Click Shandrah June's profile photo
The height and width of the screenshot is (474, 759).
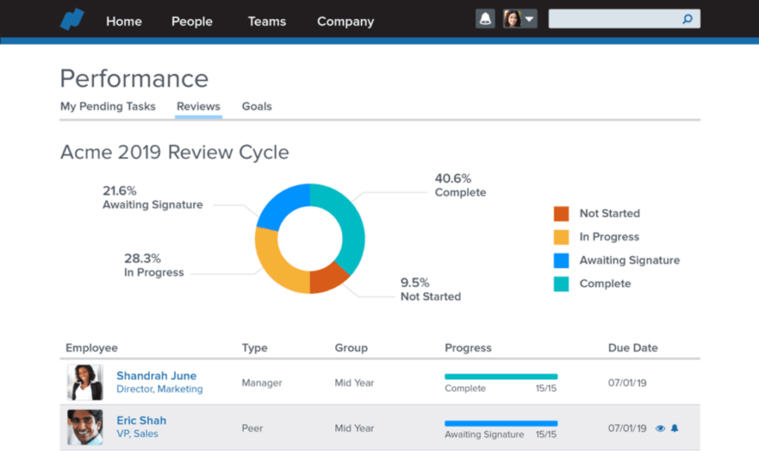[x=85, y=383]
